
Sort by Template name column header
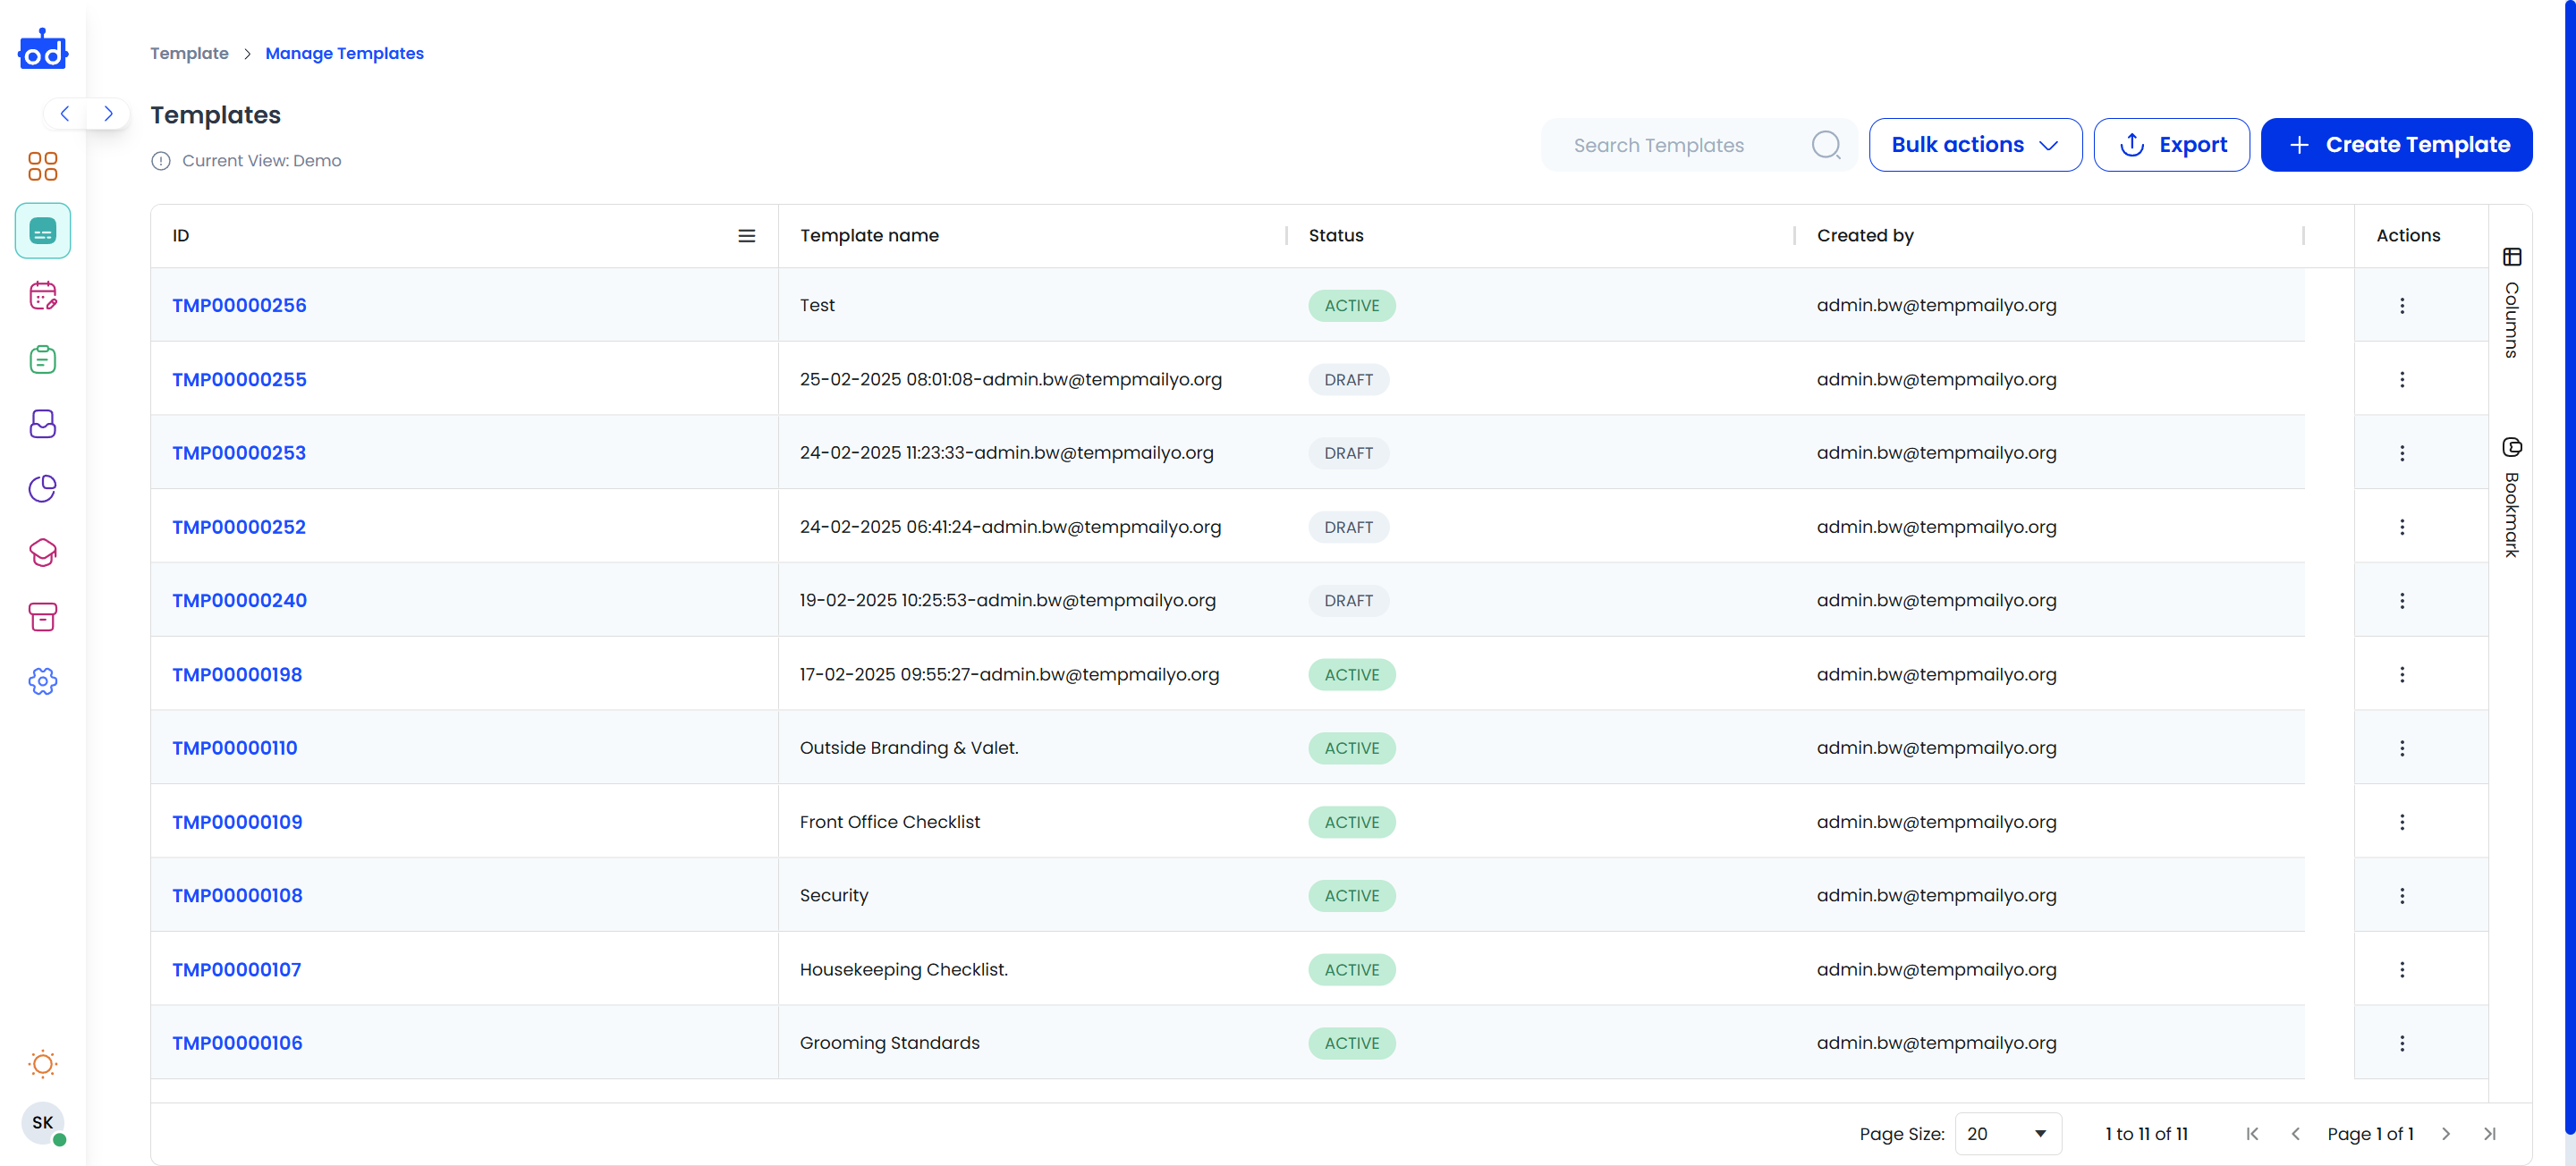point(869,236)
